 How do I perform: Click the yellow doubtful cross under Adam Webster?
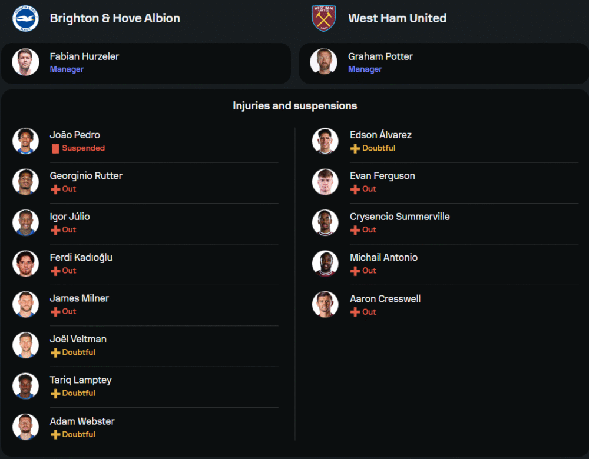point(55,434)
